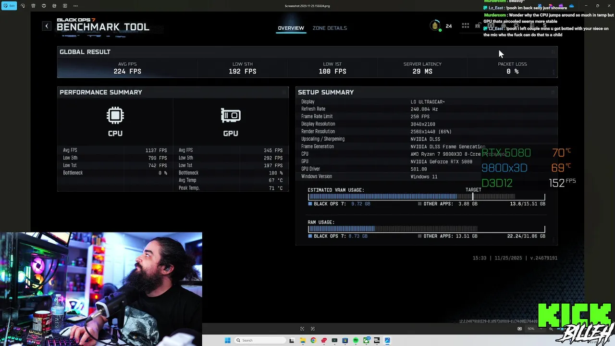This screenshot has height=346, width=615.
Task: Open the share icon in Photos toolbar
Action: [54, 6]
